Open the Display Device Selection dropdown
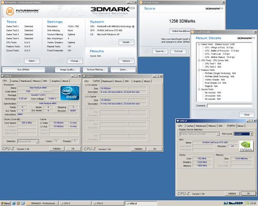The width and height of the screenshot is (258, 206). coord(218,134)
